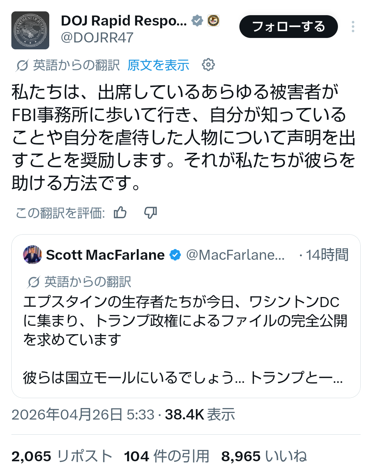Click the post timestamp 2026年04月26日 5:33
The image size is (372, 473).
coord(83,414)
